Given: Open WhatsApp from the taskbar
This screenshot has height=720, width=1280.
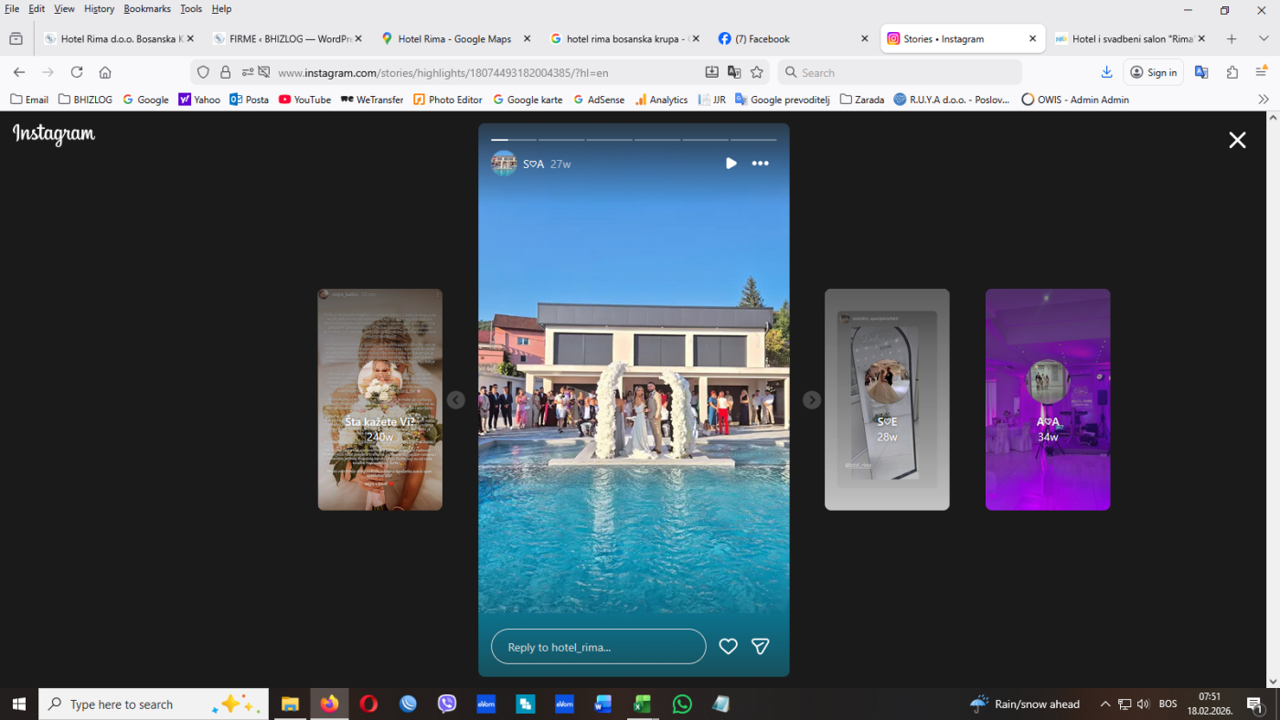Looking at the screenshot, I should (x=682, y=704).
